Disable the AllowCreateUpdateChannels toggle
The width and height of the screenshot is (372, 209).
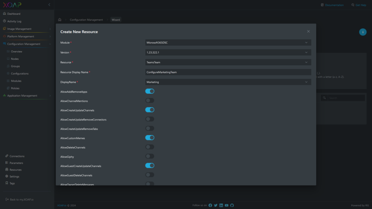[x=150, y=110]
